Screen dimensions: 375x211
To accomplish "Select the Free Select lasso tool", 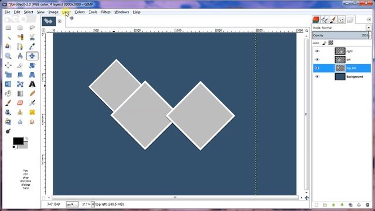I will point(32,28).
